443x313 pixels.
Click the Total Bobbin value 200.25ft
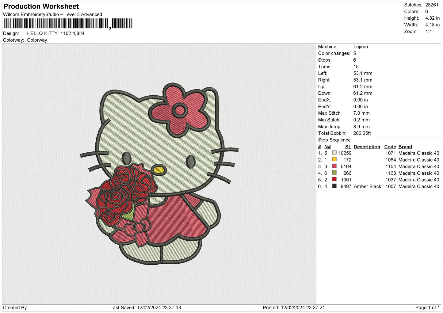(362, 133)
